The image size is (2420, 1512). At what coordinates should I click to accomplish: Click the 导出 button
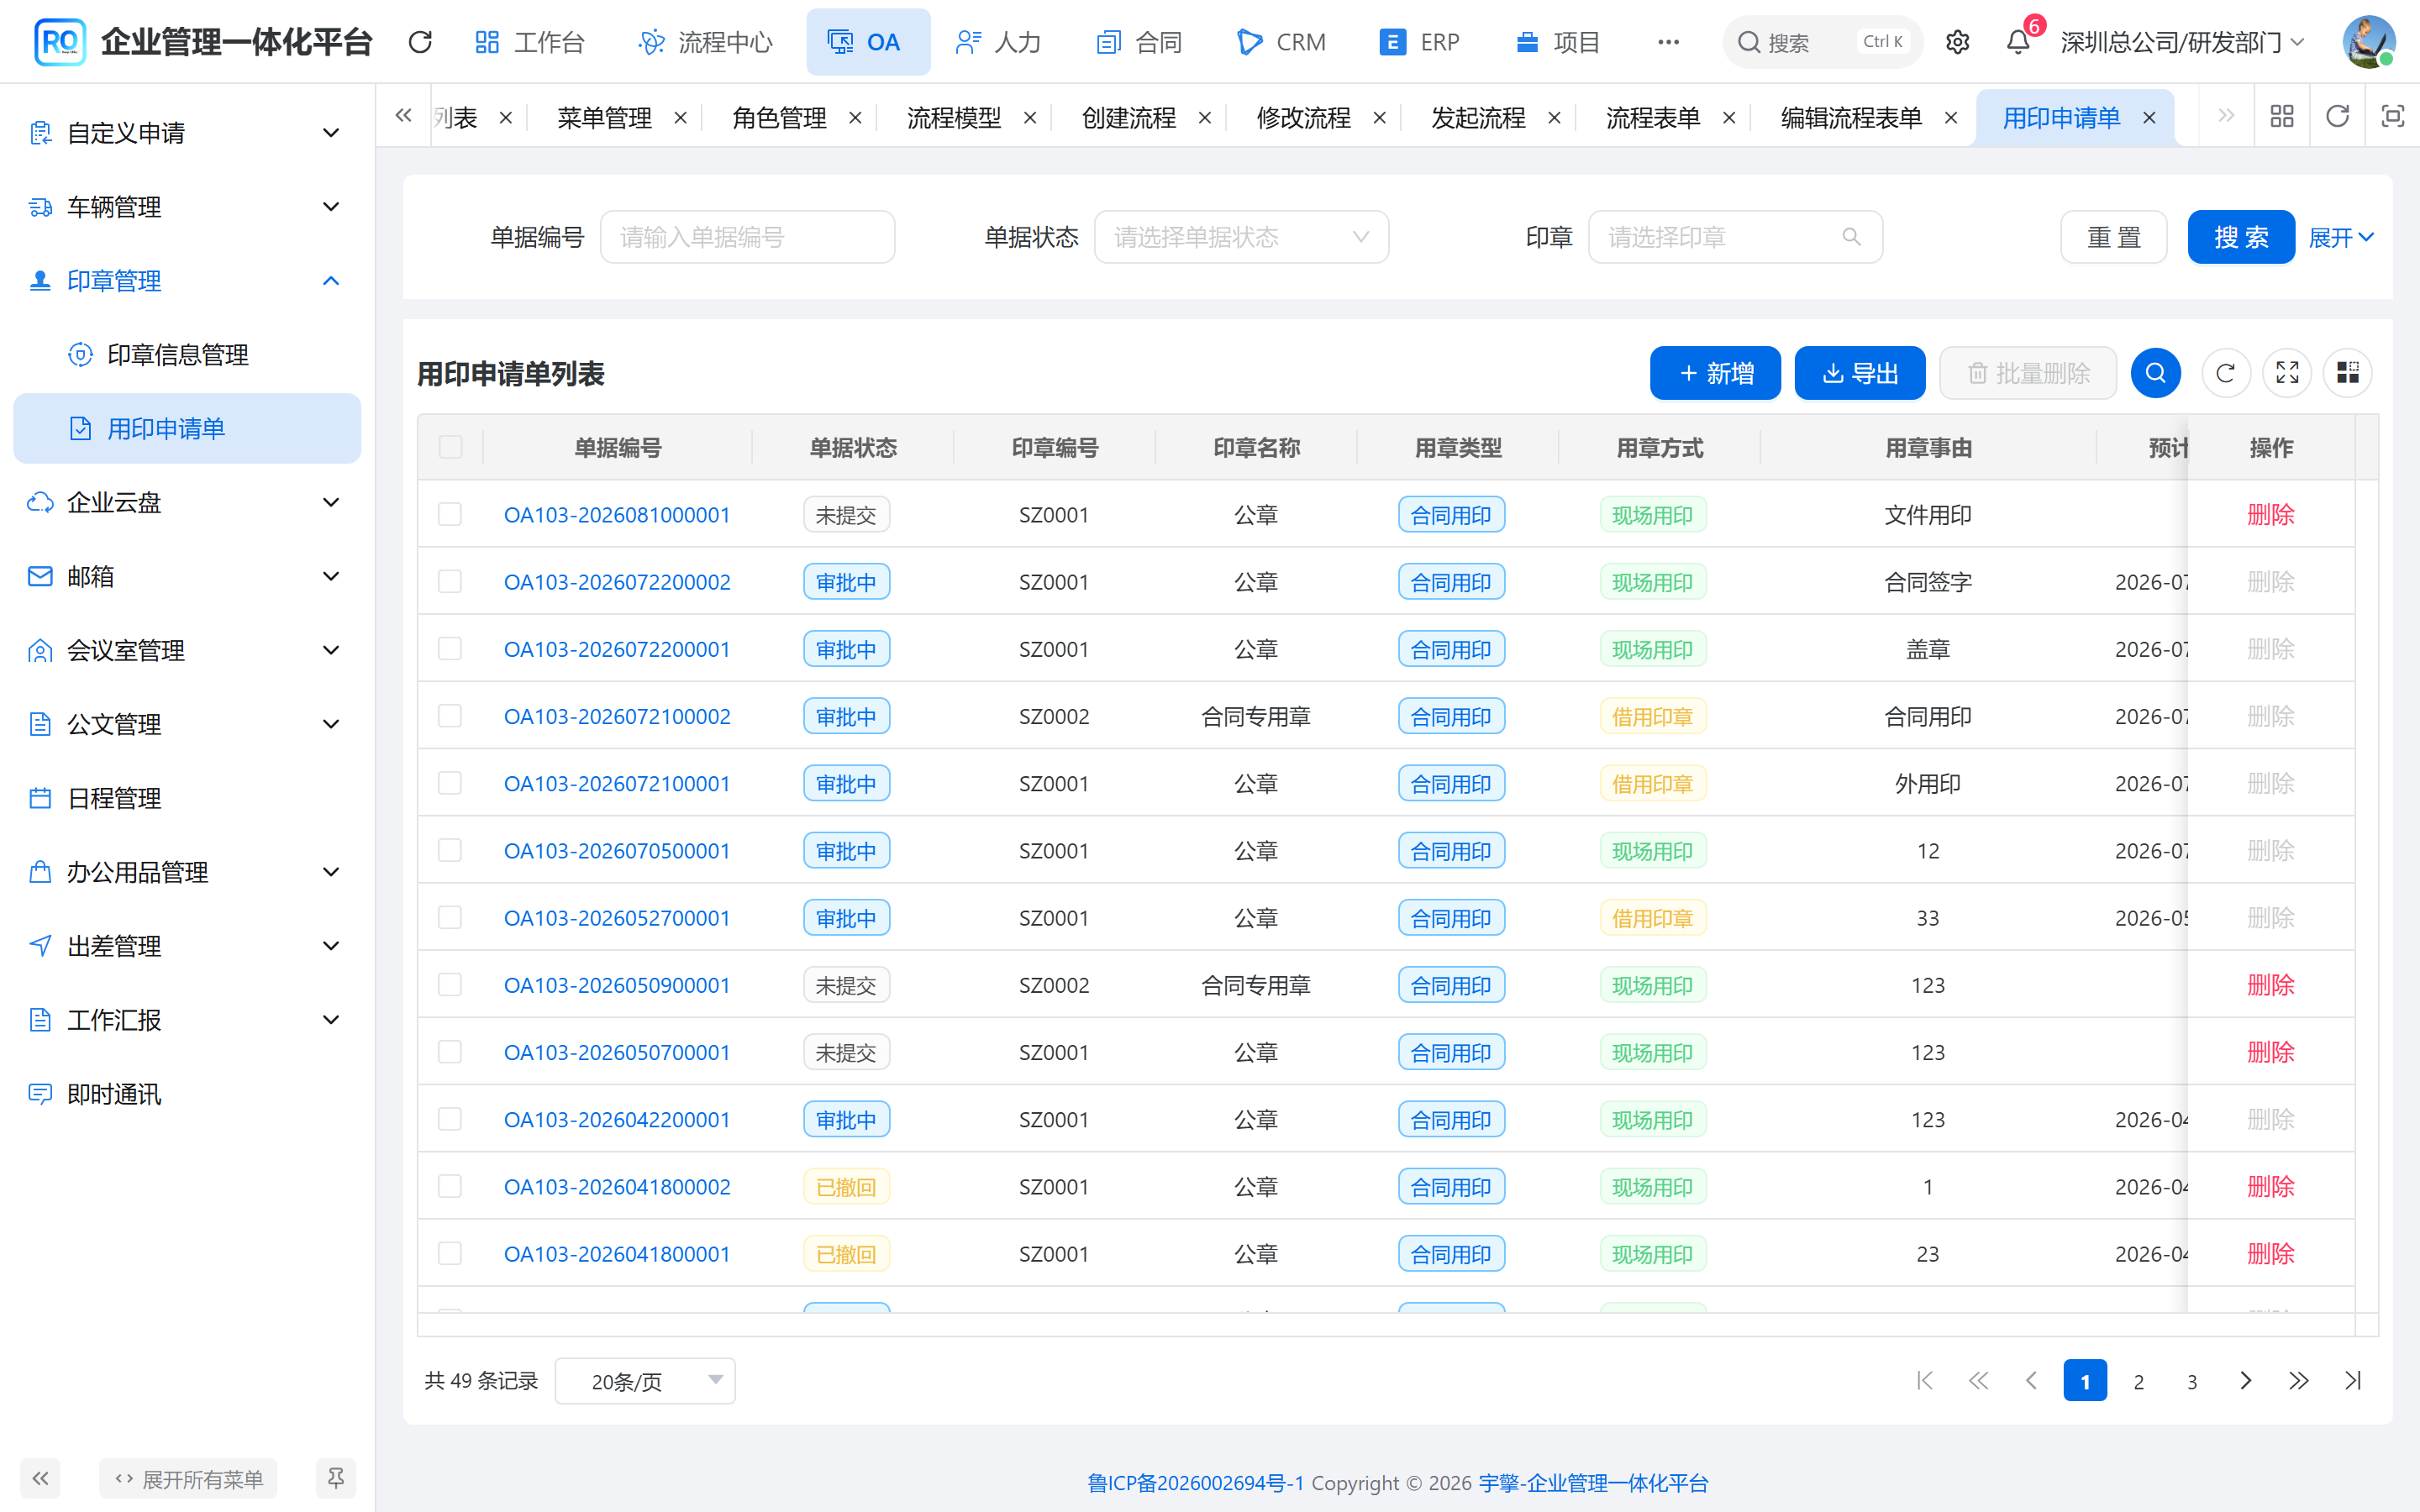click(x=1860, y=373)
